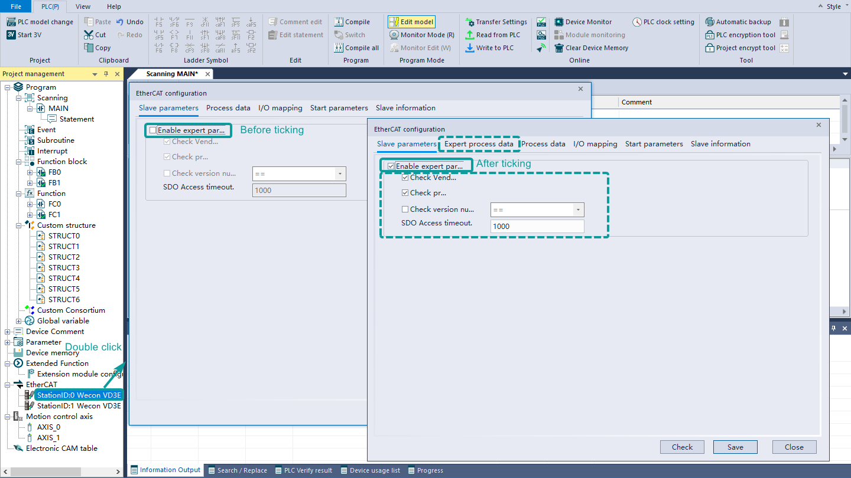Toggle Check version number checkbox in front dialog
This screenshot has width=851, height=478.
[405, 209]
